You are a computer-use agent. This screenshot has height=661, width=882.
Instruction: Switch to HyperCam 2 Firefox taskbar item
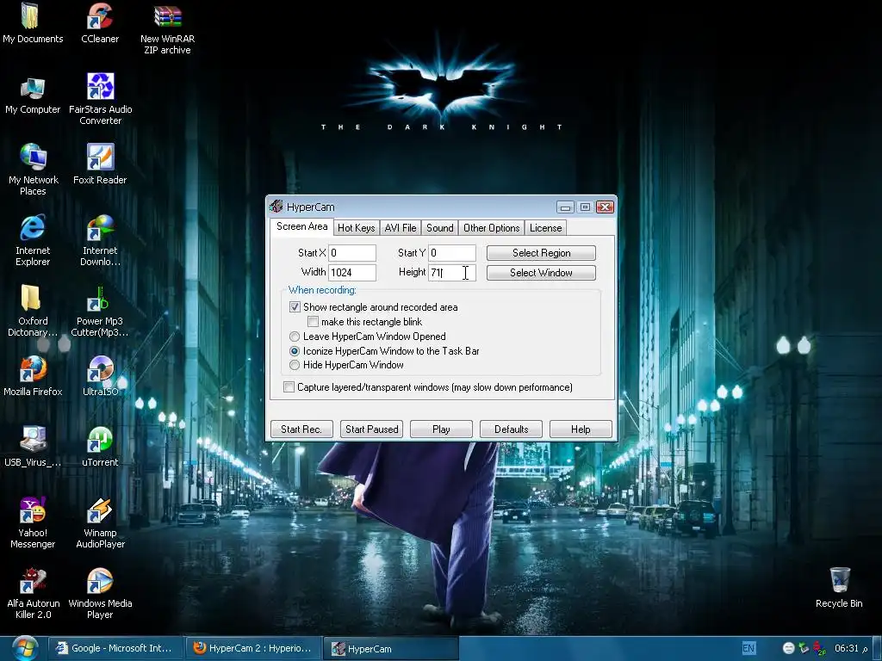coord(254,648)
